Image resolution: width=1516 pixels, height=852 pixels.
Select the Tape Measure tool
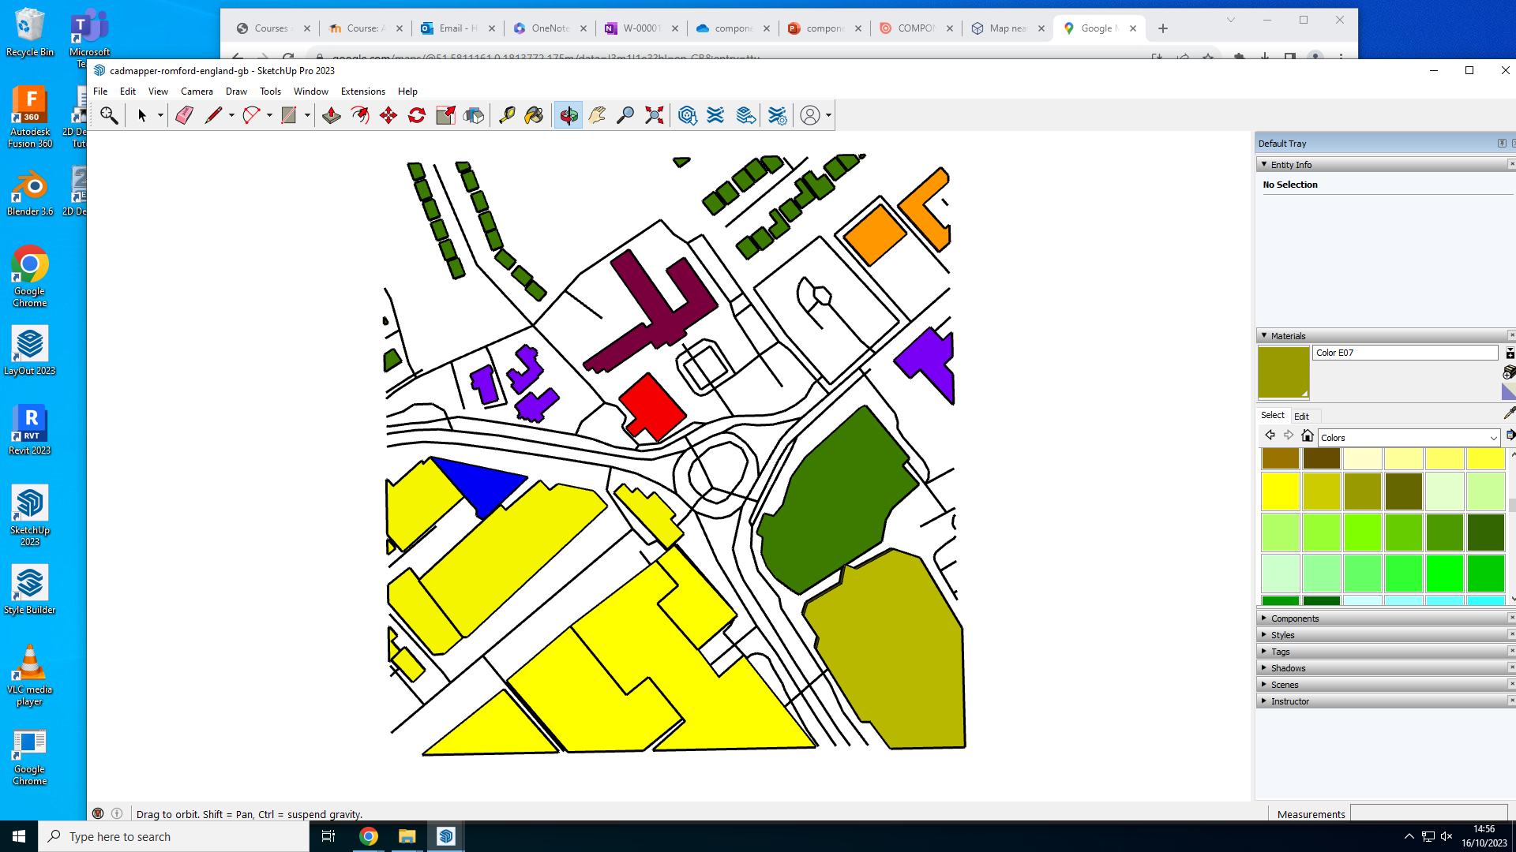(x=507, y=115)
